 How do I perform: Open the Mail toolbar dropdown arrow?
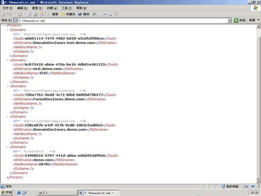[105, 15]
